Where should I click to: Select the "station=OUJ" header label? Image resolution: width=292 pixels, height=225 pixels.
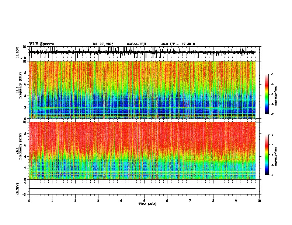(136, 44)
